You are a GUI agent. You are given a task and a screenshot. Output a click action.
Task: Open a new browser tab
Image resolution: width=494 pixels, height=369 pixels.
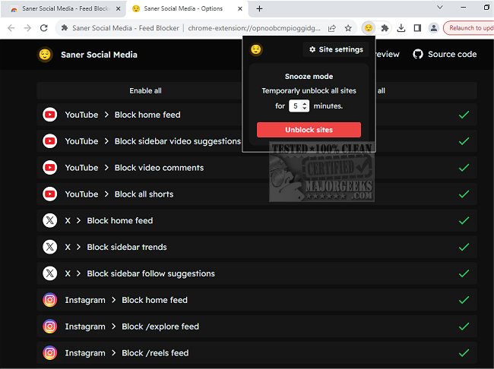[x=259, y=9]
